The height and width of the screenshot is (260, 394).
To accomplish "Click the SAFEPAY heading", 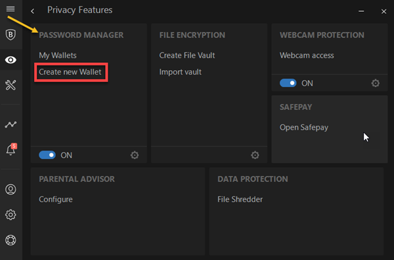I will coord(295,107).
